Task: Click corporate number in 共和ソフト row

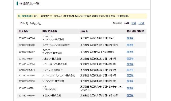Action: [26, 59]
